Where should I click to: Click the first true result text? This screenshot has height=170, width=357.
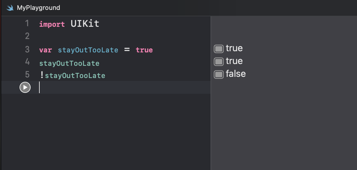click(234, 48)
